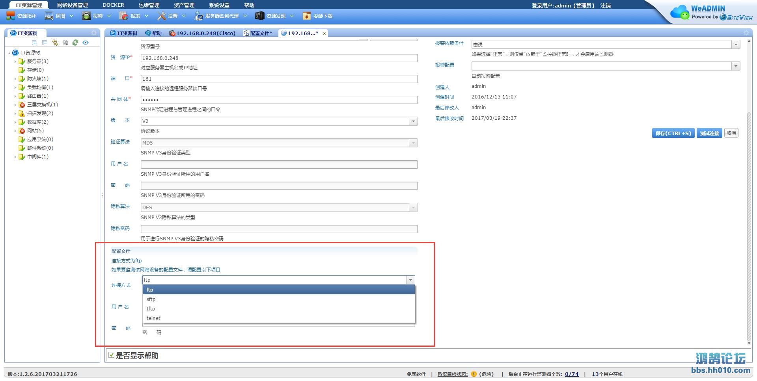Open the 设置 toolbar menu
The image size is (757, 381).
coord(172,16)
